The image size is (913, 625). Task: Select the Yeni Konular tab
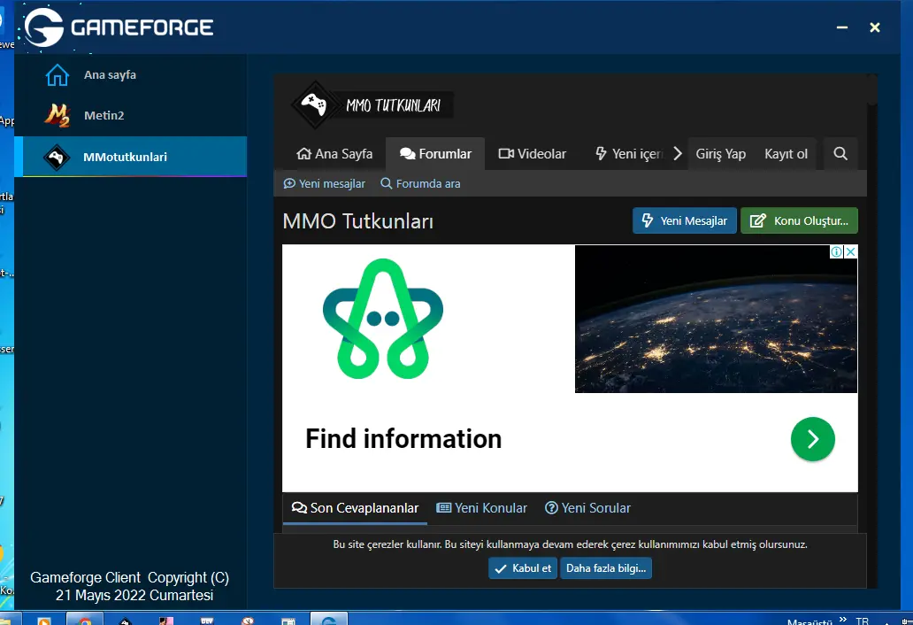(x=481, y=508)
